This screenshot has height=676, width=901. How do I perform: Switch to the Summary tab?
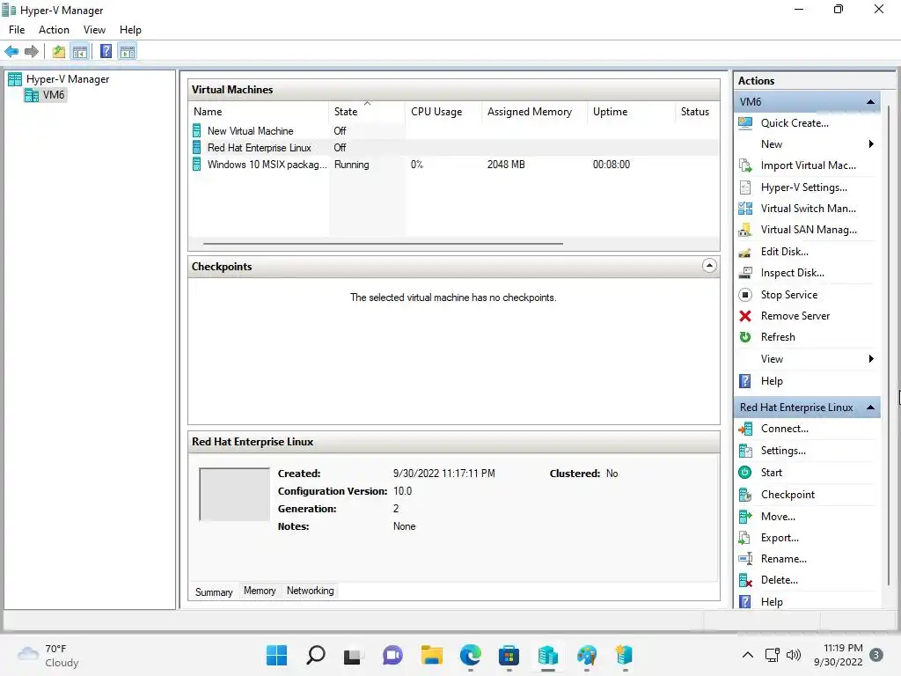pyautogui.click(x=214, y=592)
